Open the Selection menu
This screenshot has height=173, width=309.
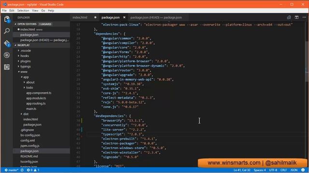pos(23,11)
